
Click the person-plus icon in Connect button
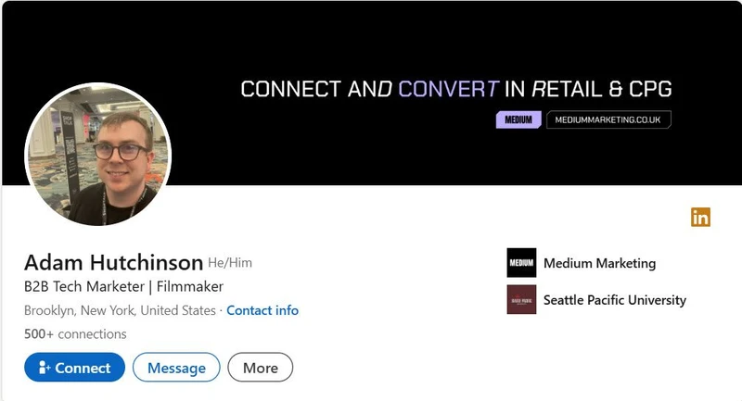coord(44,368)
